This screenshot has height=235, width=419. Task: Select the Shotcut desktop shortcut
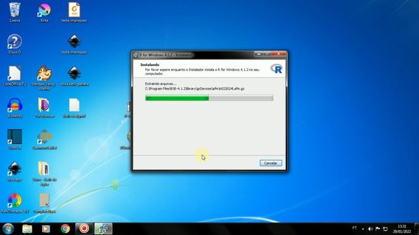click(14, 139)
